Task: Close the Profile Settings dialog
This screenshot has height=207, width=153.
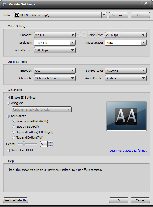Action: pos(146,3)
